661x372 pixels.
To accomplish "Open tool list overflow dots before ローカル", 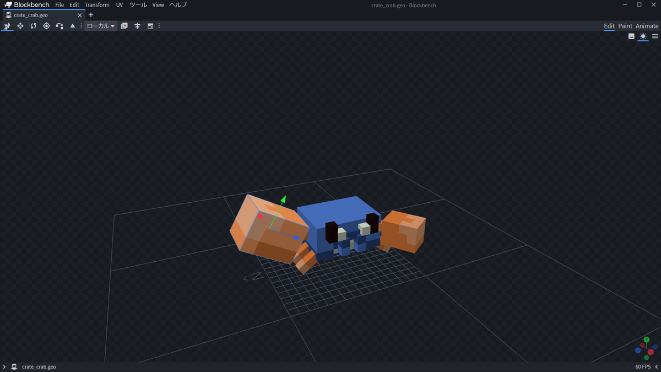I will point(81,26).
